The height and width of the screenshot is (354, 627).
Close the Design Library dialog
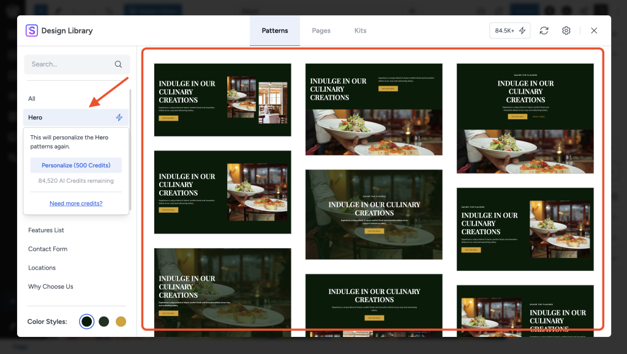click(x=594, y=31)
